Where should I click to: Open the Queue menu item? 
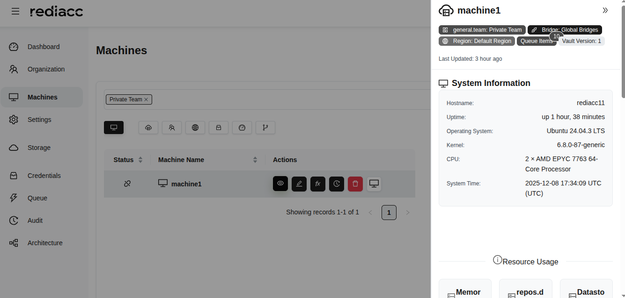37,198
